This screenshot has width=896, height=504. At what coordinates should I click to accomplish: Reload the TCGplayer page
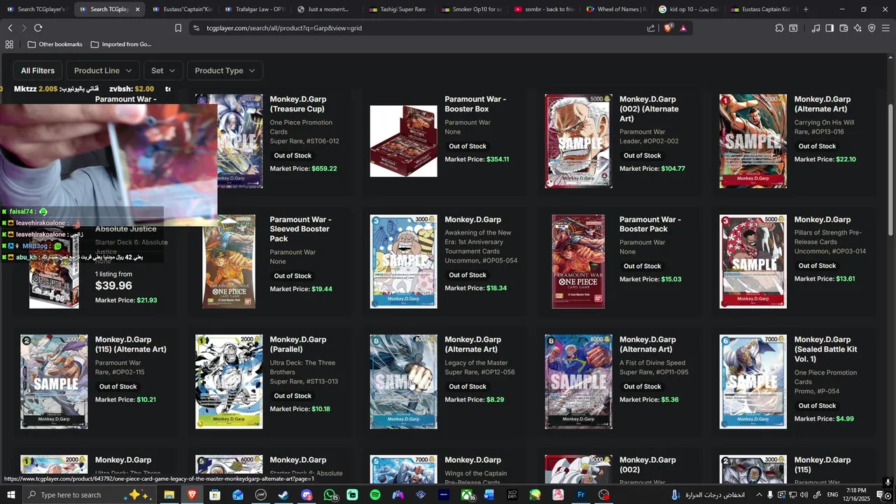[38, 28]
